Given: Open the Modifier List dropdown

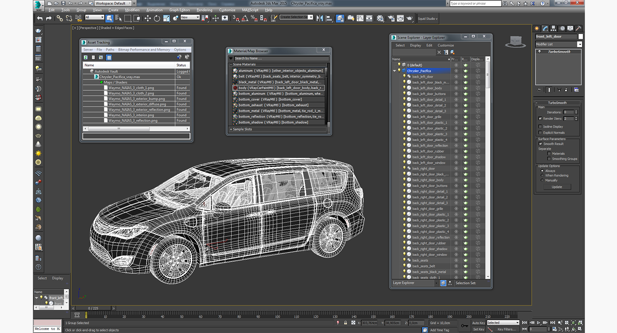Looking at the screenshot, I should [x=579, y=44].
